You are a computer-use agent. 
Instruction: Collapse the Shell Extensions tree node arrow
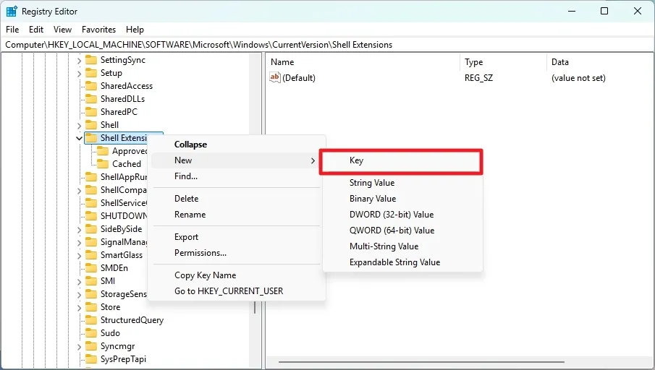tap(79, 138)
